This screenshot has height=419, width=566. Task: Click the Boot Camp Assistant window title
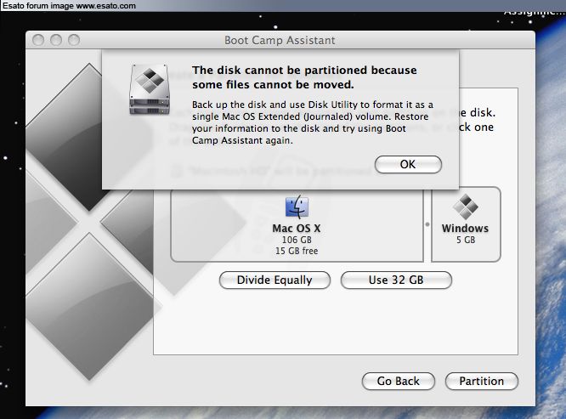click(280, 40)
